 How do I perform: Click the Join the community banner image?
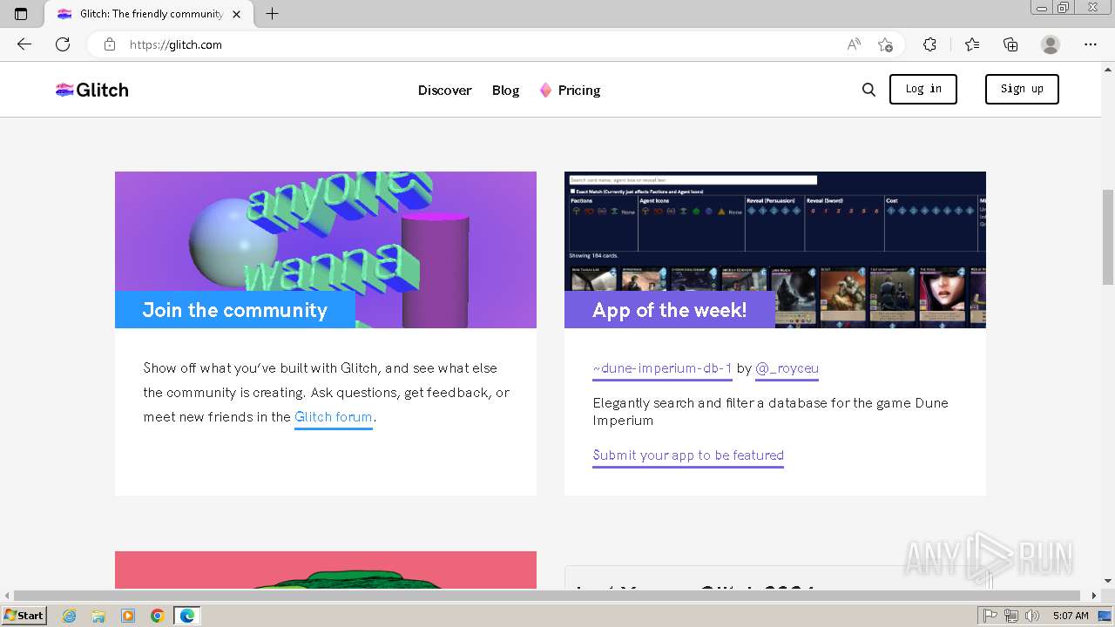(x=326, y=250)
